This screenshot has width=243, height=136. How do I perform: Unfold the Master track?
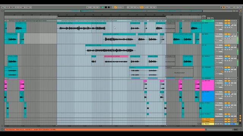tap(203, 124)
